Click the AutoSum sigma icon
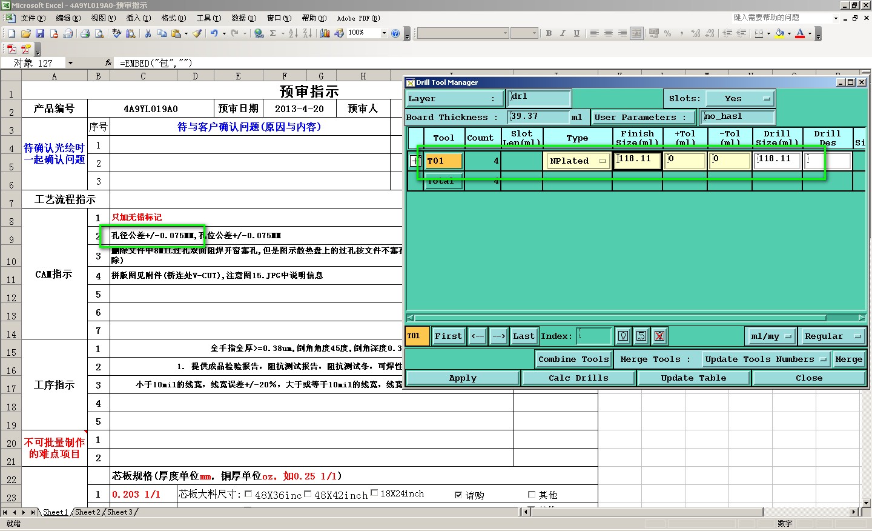Screen dimensions: 872x531 tap(273, 33)
